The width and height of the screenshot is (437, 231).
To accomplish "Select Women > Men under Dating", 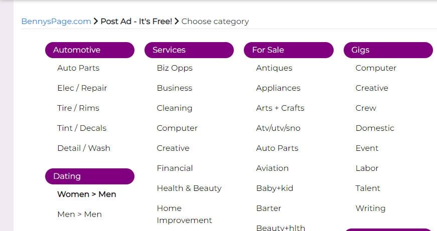I will (x=87, y=194).
